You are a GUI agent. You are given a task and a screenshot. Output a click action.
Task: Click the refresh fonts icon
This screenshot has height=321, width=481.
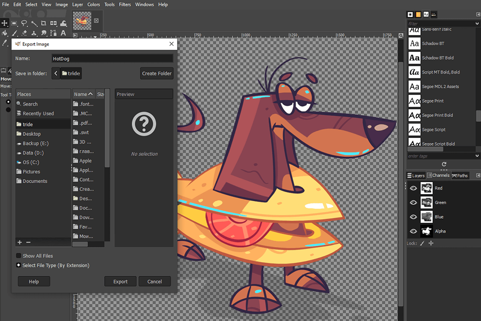click(x=443, y=164)
